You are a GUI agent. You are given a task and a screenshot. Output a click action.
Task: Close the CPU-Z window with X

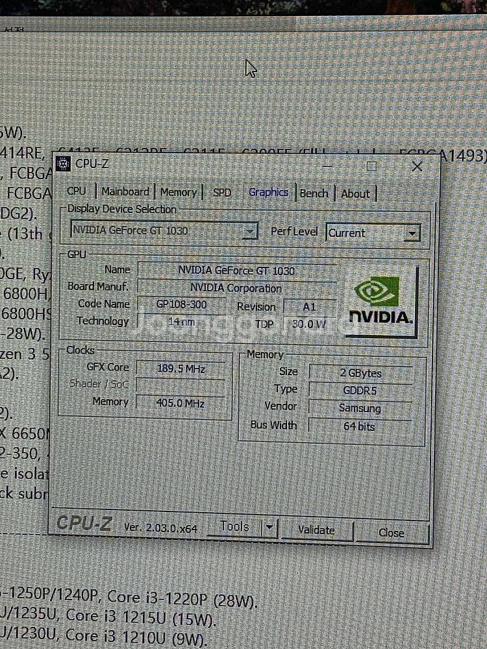click(x=417, y=166)
